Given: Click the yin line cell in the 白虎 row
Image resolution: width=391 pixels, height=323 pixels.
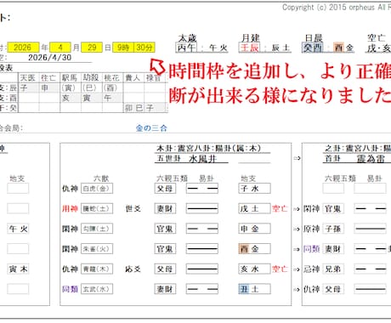Looking at the screenshot, I should click(x=202, y=189).
